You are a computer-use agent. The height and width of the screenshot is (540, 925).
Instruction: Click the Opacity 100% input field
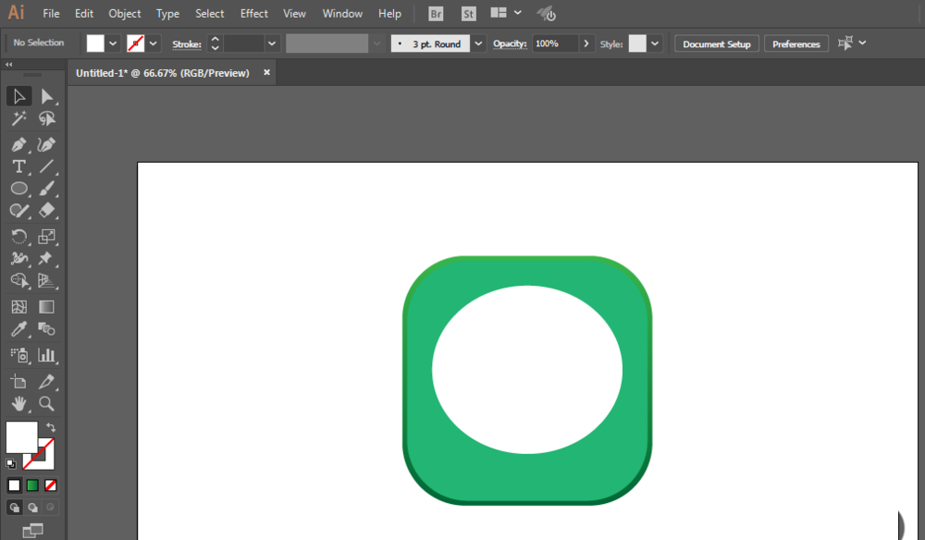click(555, 43)
